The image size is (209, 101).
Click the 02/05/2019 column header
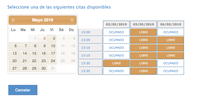coord(116,24)
